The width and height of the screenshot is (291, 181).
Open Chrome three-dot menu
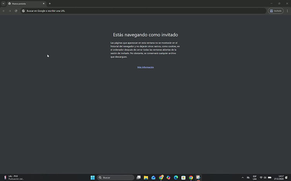tap(287, 11)
